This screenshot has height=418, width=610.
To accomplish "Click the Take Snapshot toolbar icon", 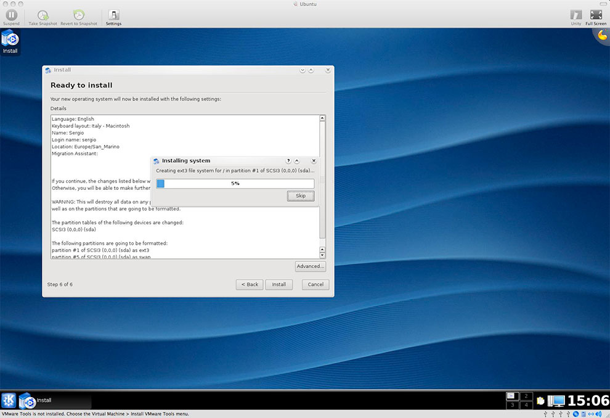I will tap(43, 15).
